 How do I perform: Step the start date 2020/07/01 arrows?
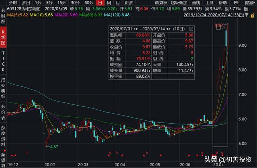point(136,29)
